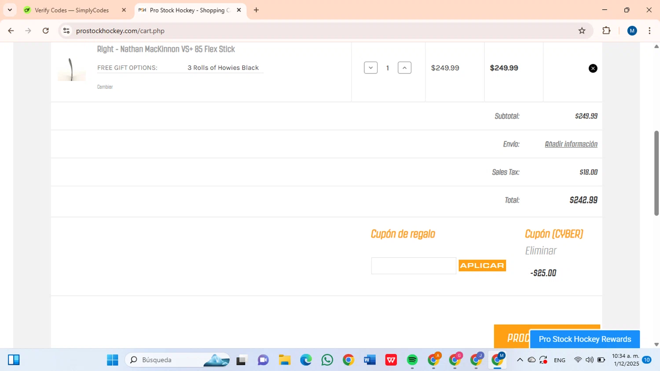Open Task View on taskbar
Screen dimensions: 660x371
[x=242, y=360]
